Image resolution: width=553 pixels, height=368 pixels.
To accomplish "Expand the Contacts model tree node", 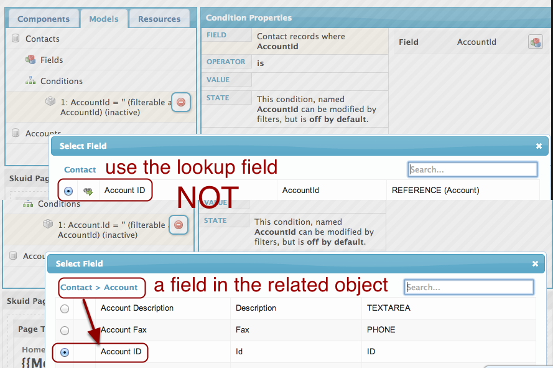I will (42, 39).
